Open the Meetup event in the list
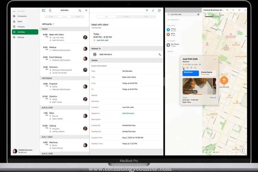The width and height of the screenshot is (258, 172). (64, 49)
